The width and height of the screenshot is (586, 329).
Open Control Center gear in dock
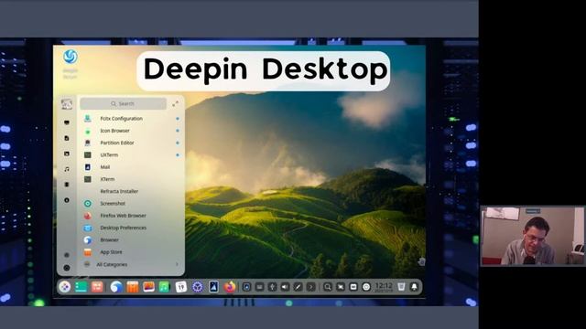[x=198, y=287]
